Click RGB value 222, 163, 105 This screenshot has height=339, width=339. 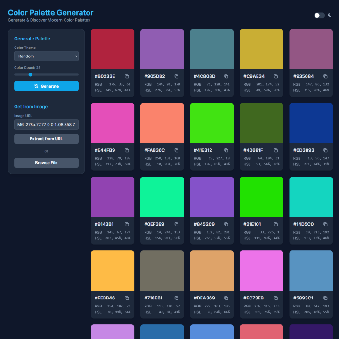(217, 306)
